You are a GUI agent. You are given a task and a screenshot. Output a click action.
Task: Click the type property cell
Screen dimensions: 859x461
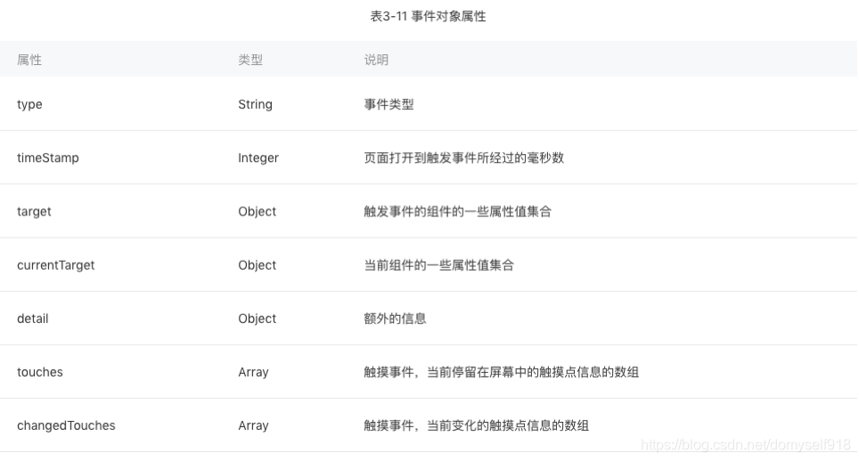tap(29, 104)
